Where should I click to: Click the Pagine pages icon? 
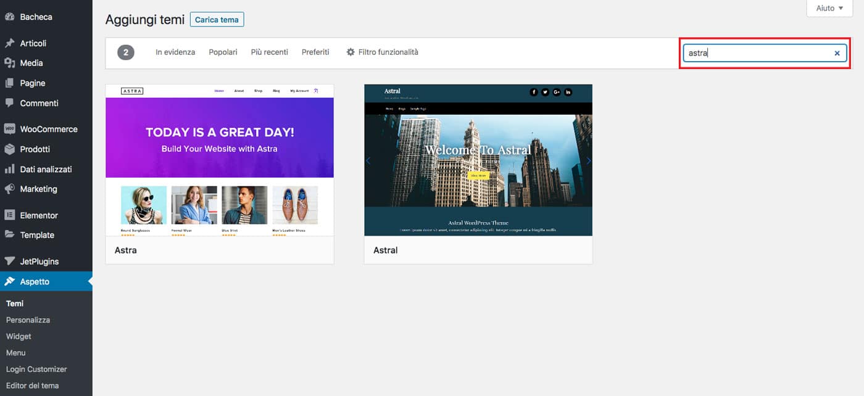[x=9, y=83]
